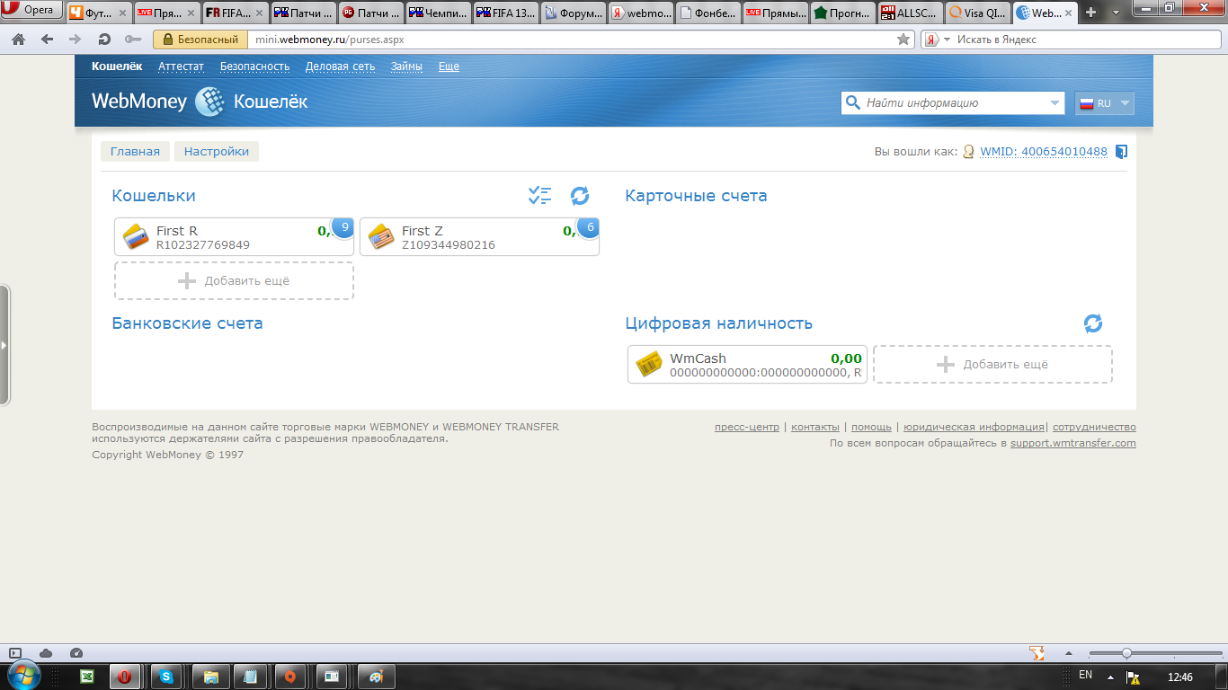Open the Займы section
The height and width of the screenshot is (690, 1228).
click(406, 66)
